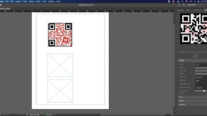Select the Untitled-1 document tab
The width and height of the screenshot is (207, 116).
click(x=5, y=9)
